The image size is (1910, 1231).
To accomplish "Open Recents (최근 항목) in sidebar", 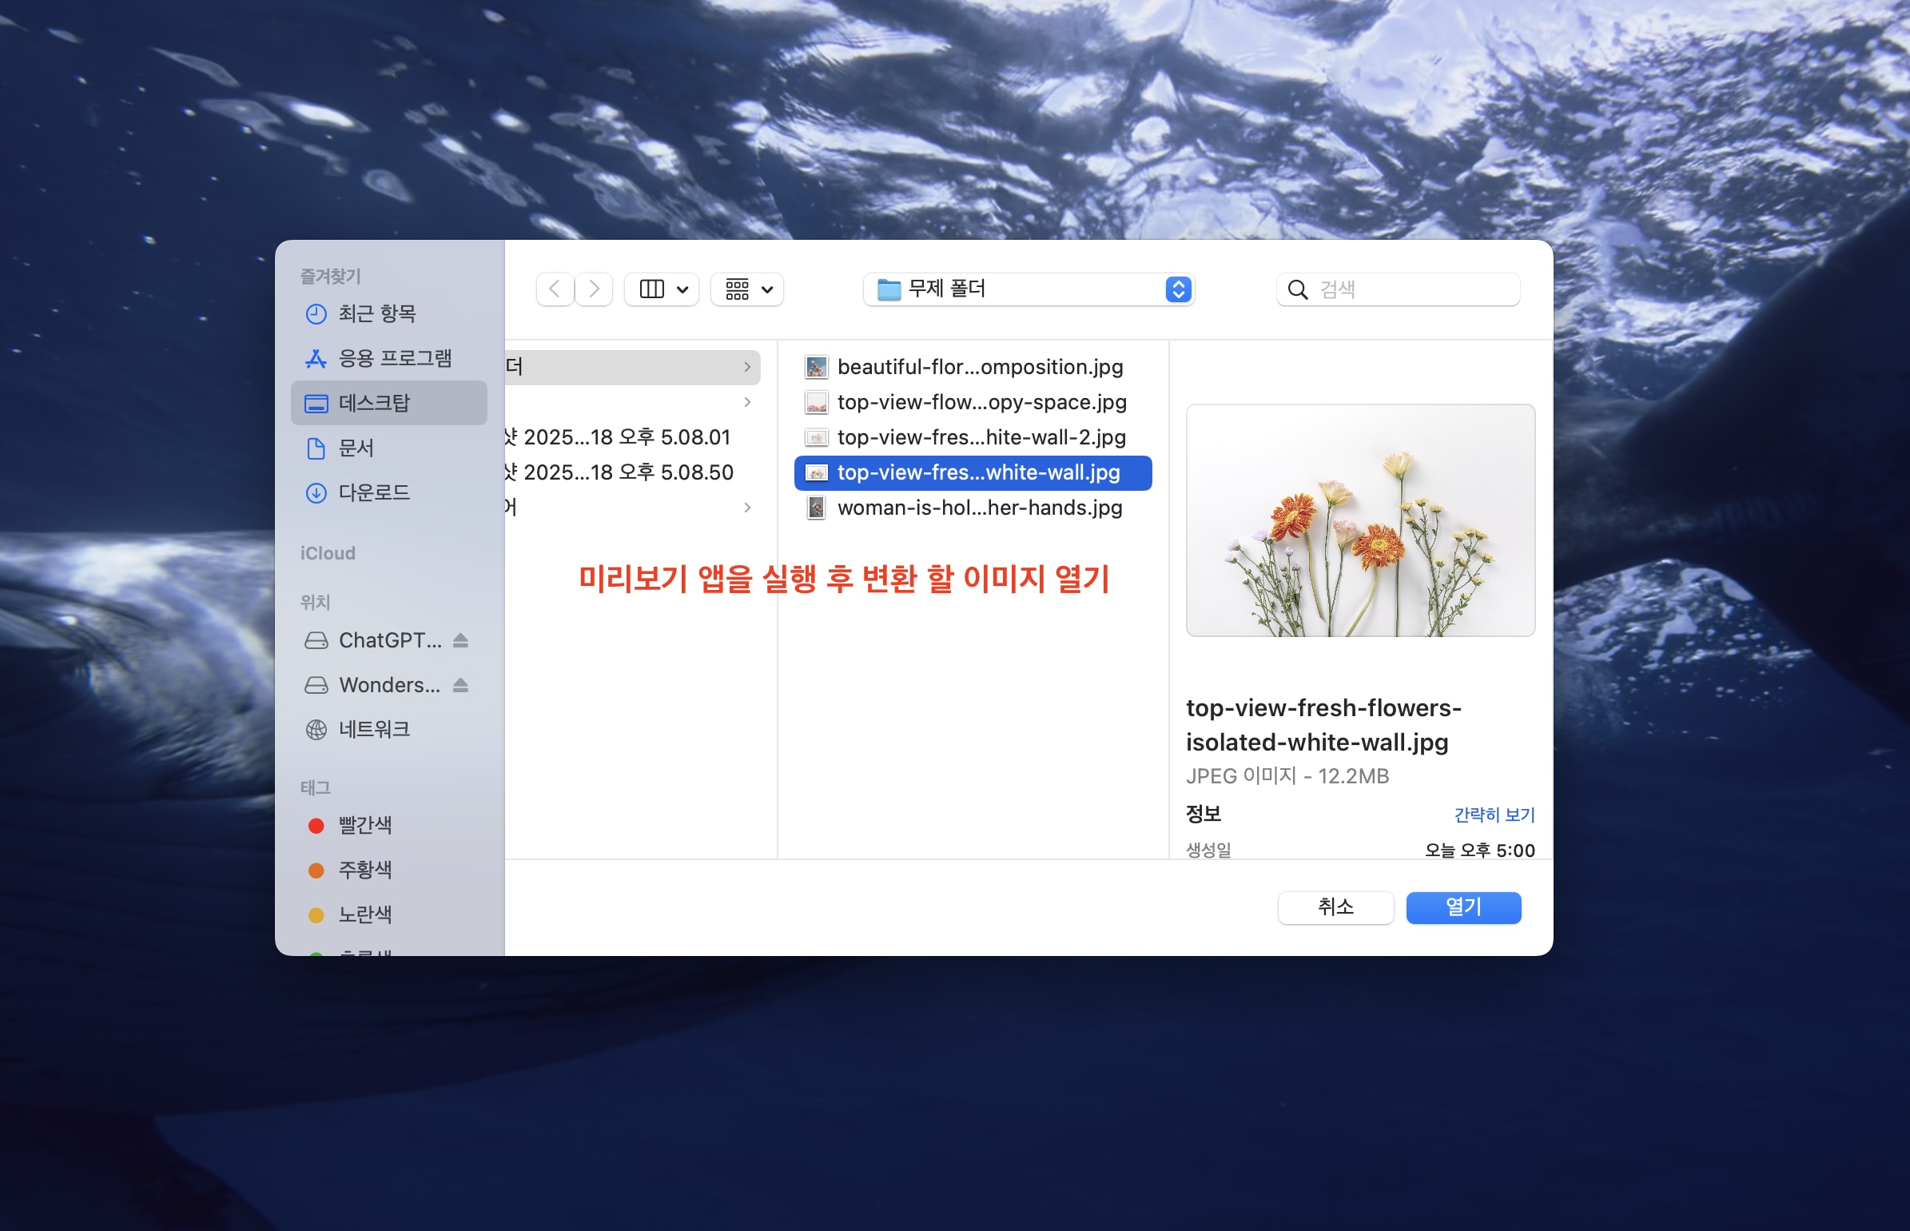I will click(x=376, y=313).
